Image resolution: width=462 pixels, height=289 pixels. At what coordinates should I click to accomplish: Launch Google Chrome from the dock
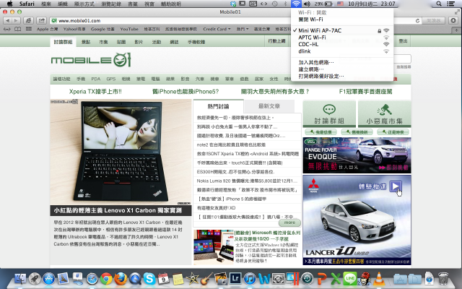tap(106, 278)
